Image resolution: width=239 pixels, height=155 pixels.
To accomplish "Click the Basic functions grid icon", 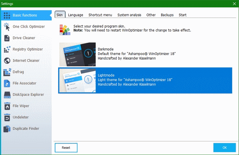I will point(7,15).
